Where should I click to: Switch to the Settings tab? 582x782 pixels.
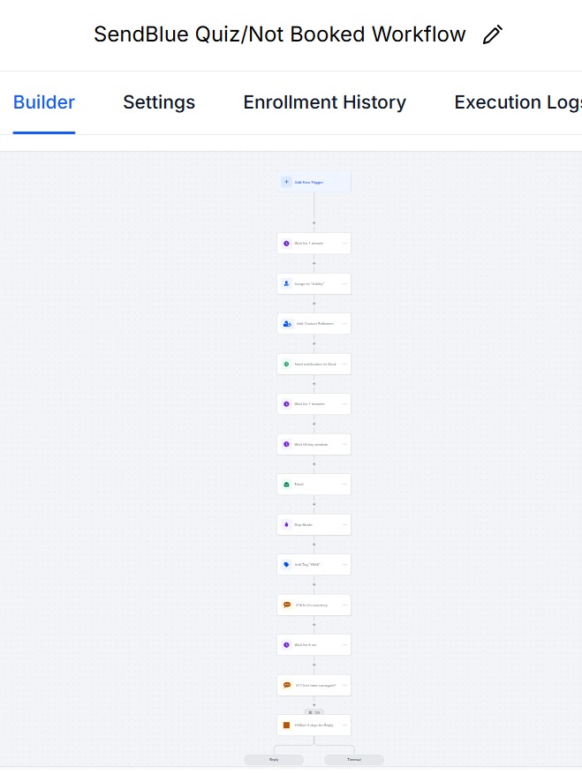click(159, 102)
